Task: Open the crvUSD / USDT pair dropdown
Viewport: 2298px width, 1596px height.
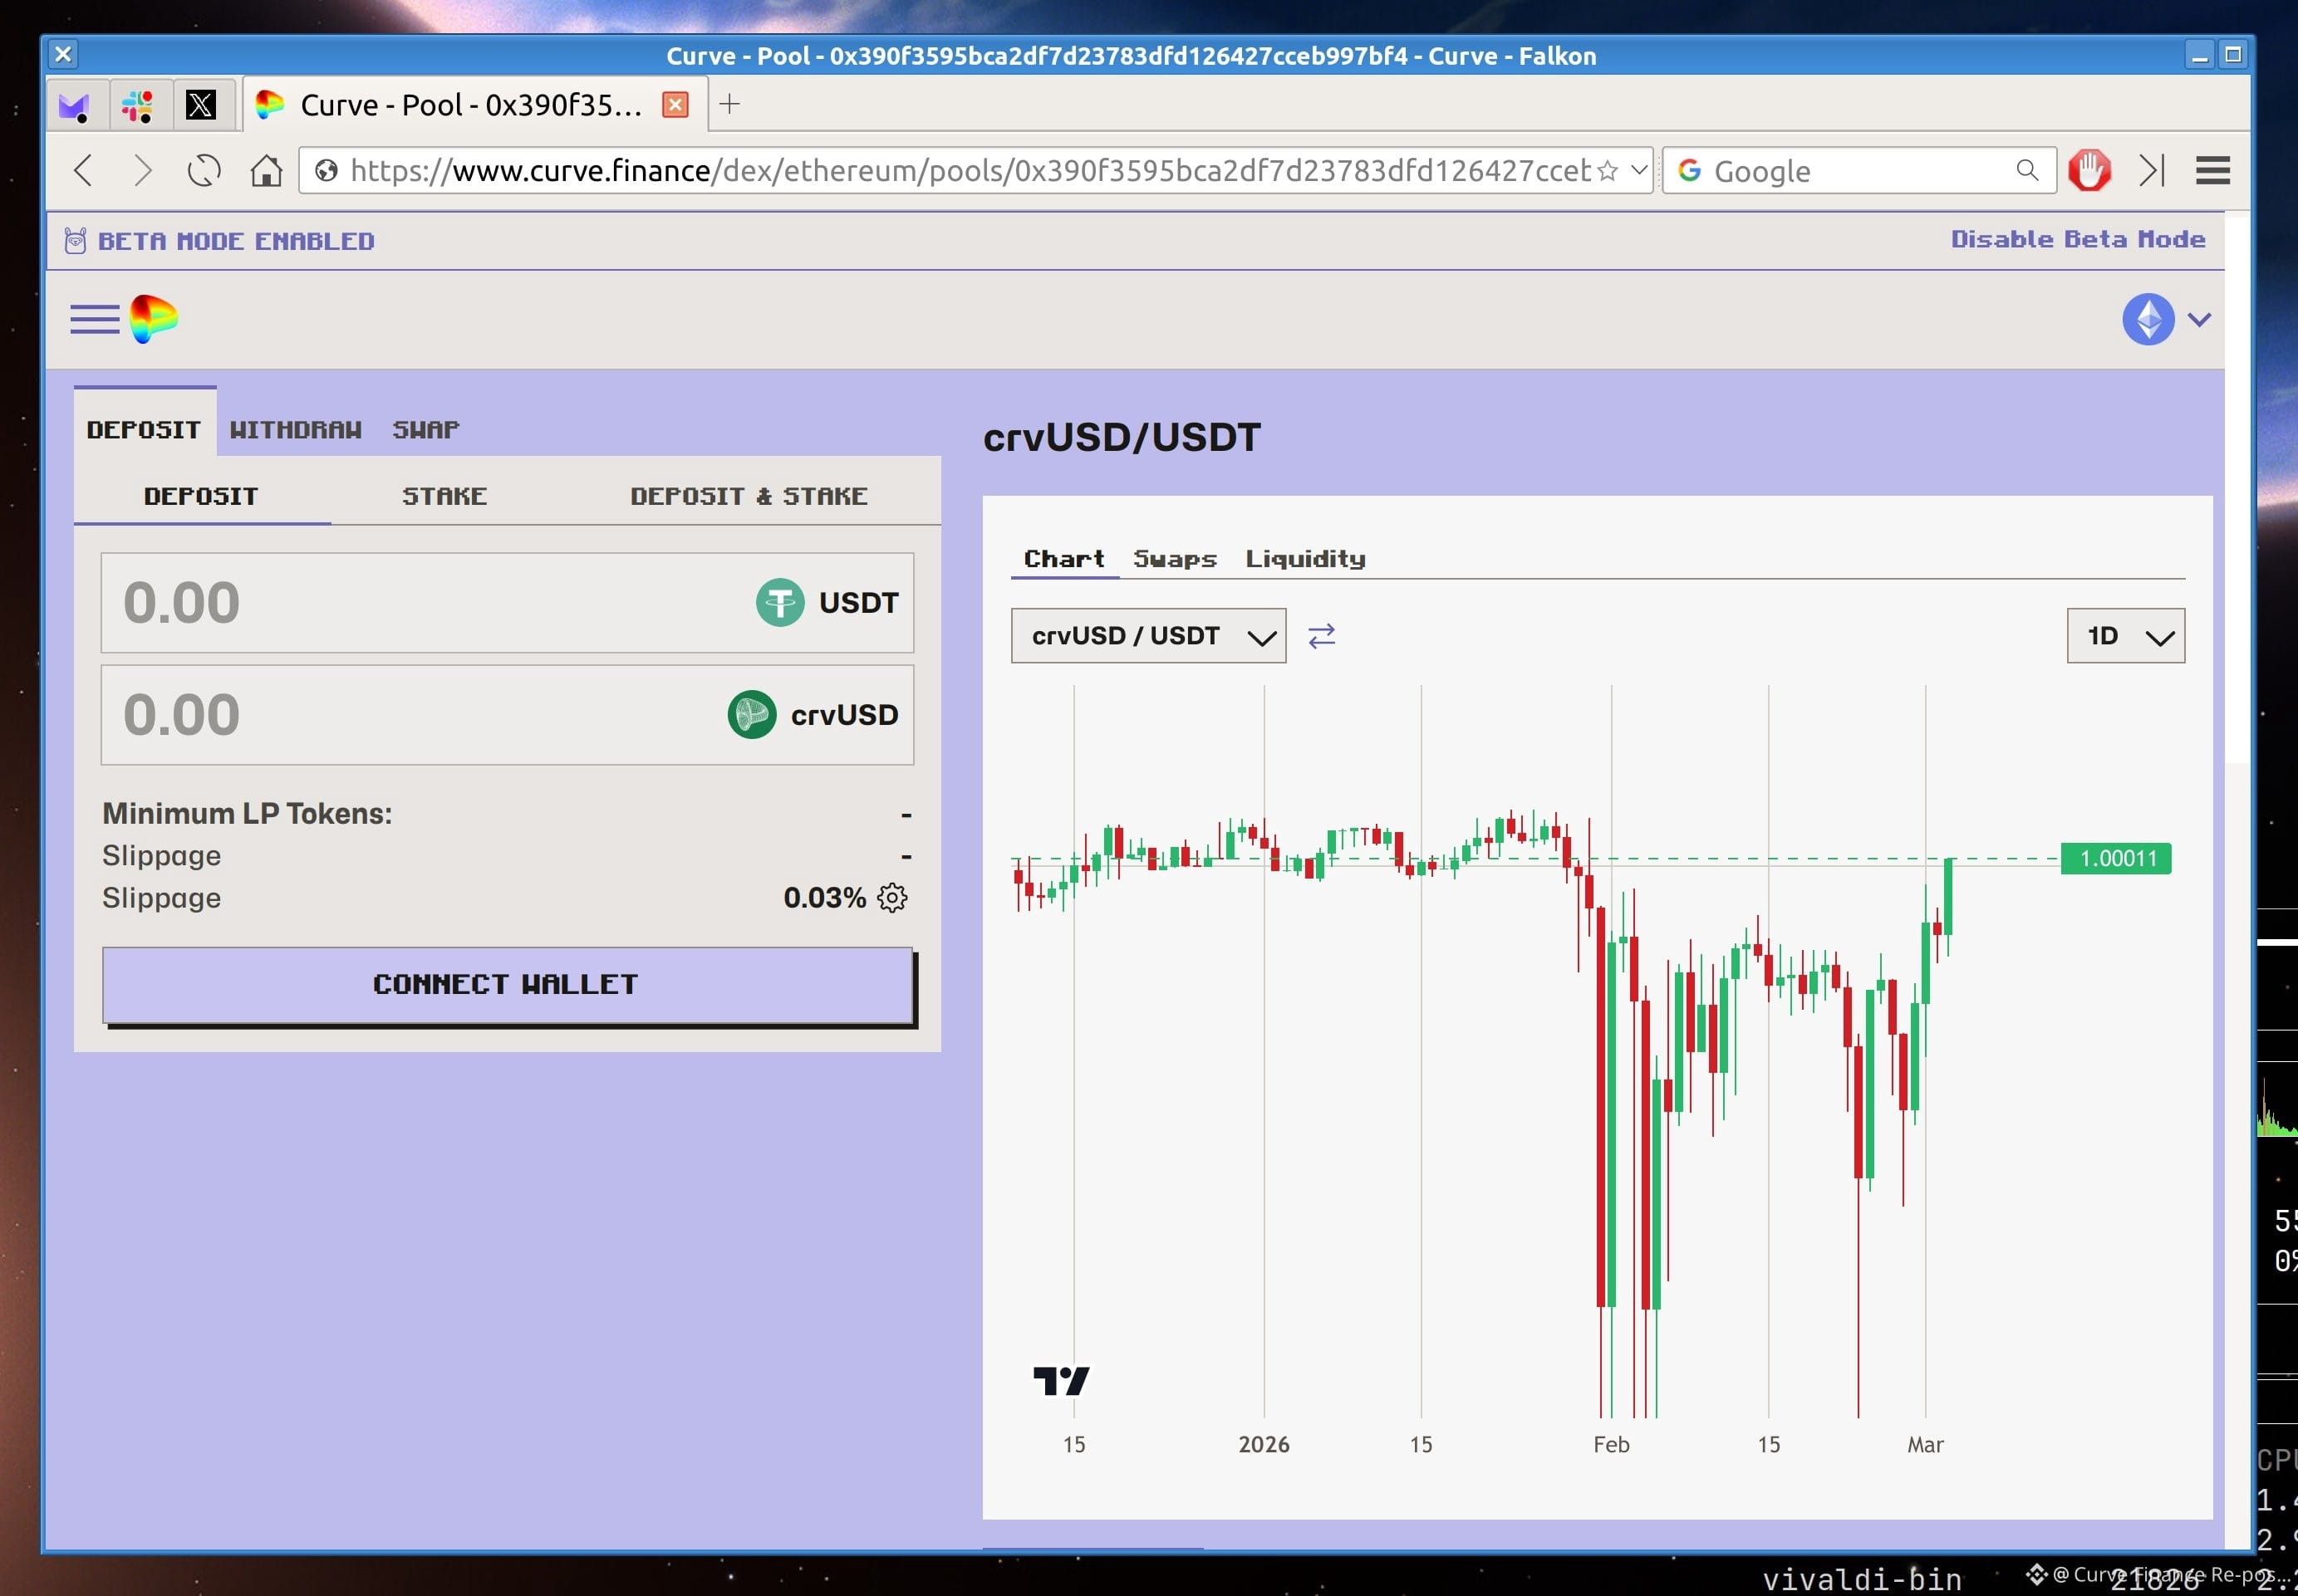Action: [x=1148, y=636]
